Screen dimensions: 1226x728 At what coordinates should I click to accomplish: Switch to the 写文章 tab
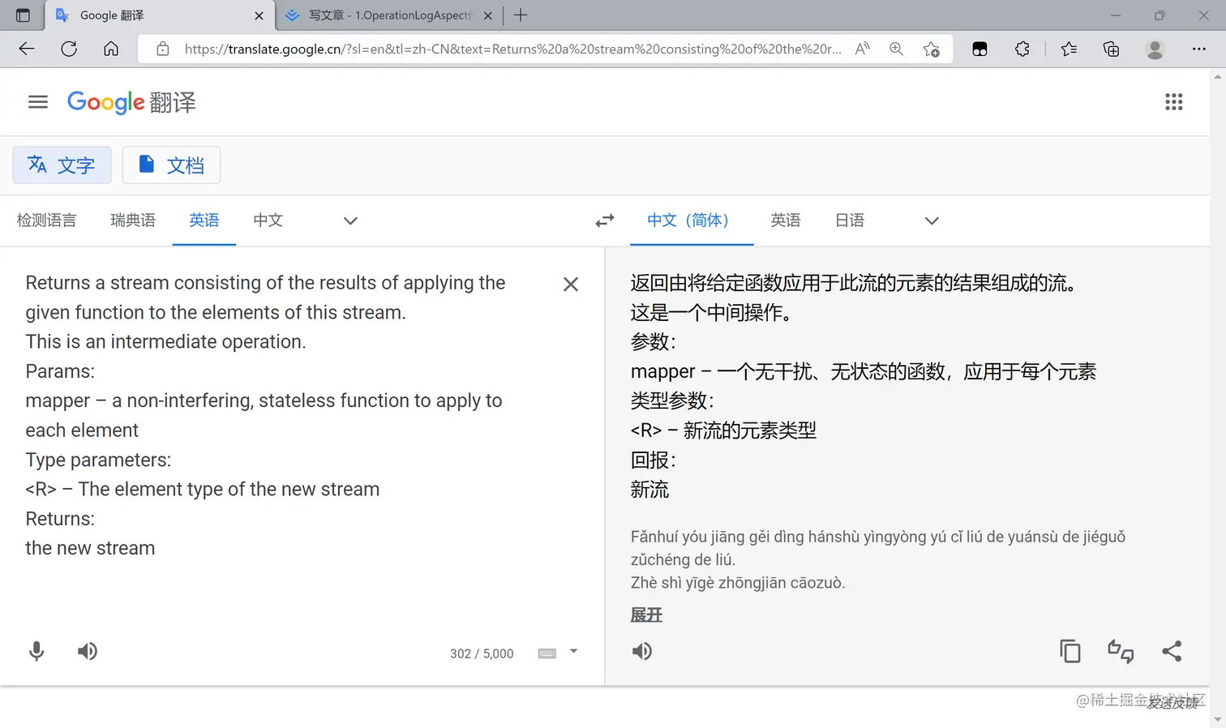[x=389, y=15]
